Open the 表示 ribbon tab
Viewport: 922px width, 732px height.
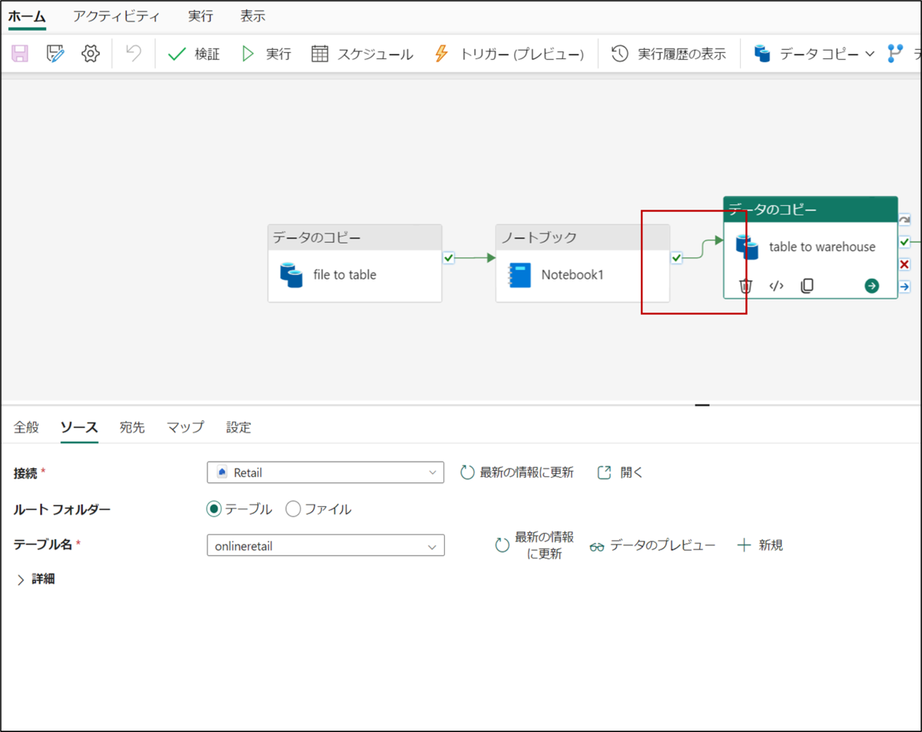point(253,16)
